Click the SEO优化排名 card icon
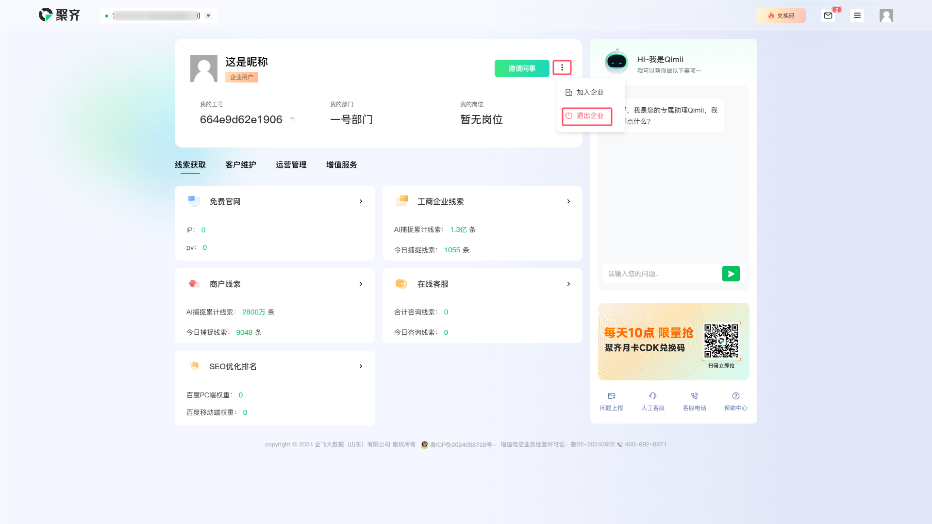 [x=194, y=366]
